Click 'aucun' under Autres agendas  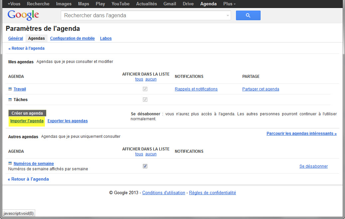(151, 154)
